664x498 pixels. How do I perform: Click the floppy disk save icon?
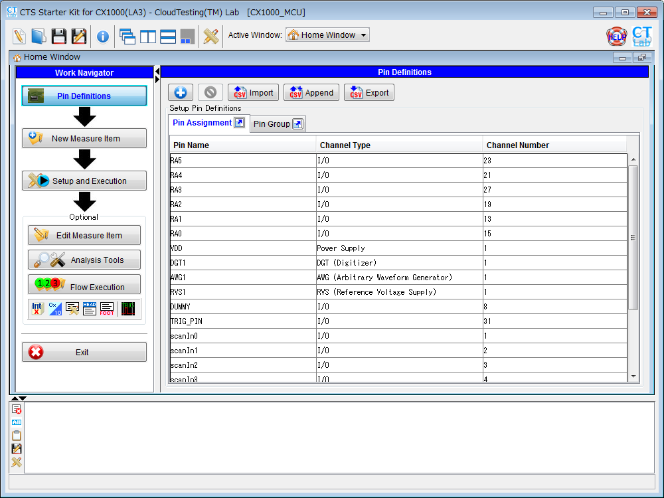[59, 37]
